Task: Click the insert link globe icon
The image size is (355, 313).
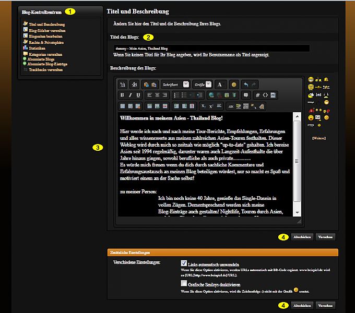Action: click(211, 95)
